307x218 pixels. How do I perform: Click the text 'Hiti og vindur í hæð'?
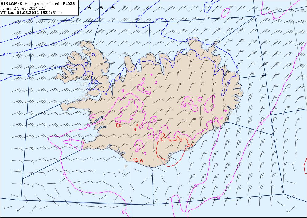pyautogui.click(x=42, y=4)
